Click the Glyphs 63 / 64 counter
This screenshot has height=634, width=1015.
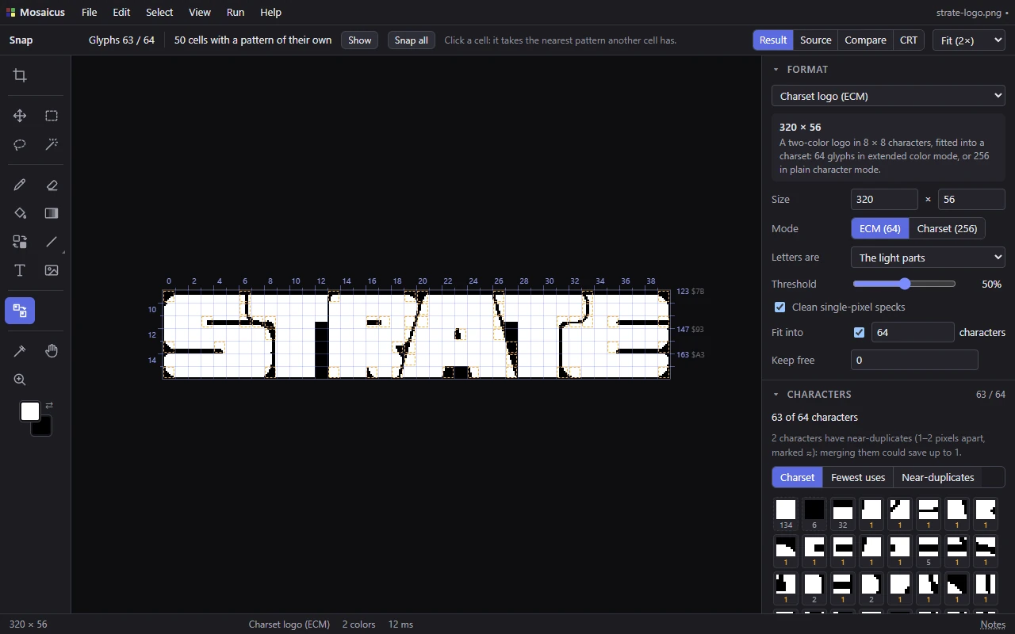point(121,40)
